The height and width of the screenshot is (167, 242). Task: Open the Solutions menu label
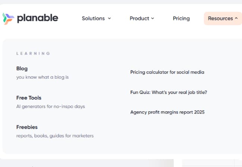pyautogui.click(x=93, y=18)
